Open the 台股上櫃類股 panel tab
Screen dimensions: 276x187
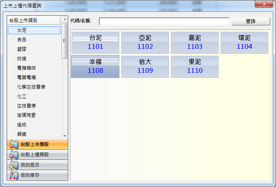tap(38, 155)
